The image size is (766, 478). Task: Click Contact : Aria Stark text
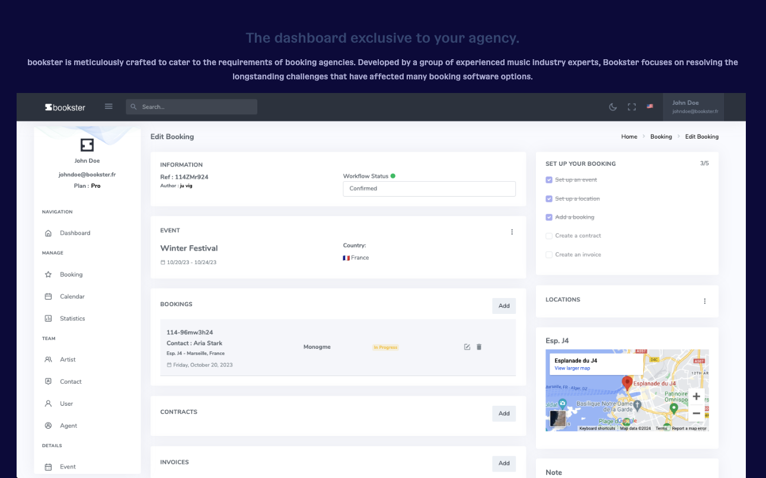click(194, 344)
